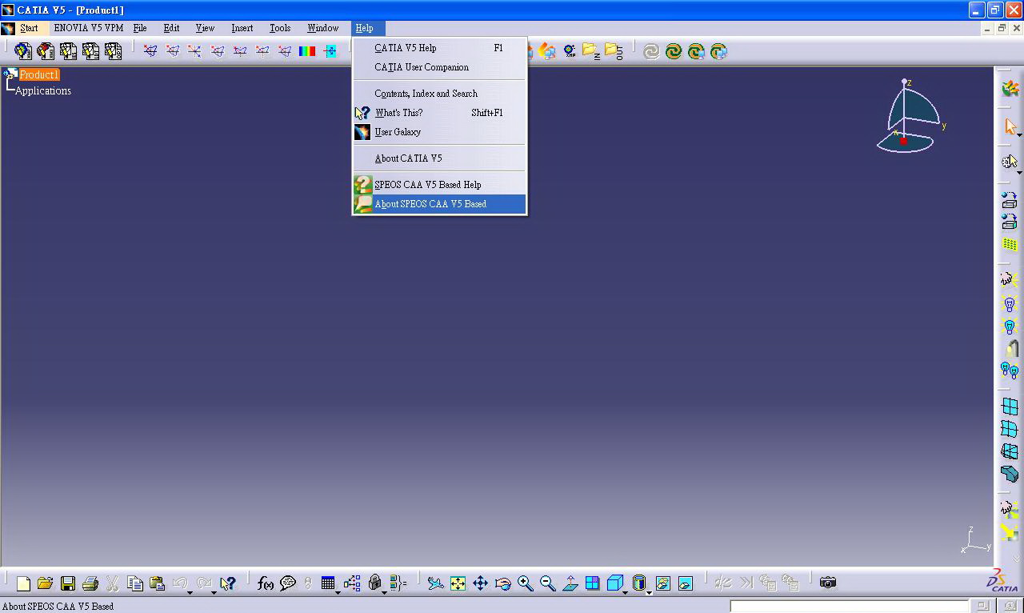The height and width of the screenshot is (613, 1024).
Task: Click the folder IN icon
Action: coord(591,51)
